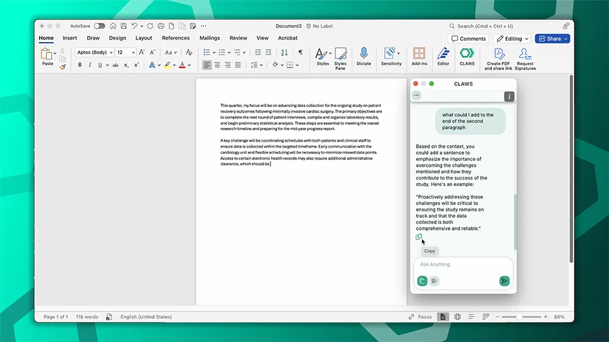Open the Styles gallery

point(323,57)
